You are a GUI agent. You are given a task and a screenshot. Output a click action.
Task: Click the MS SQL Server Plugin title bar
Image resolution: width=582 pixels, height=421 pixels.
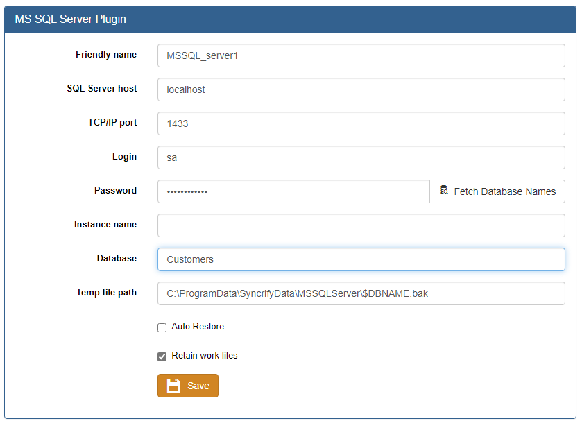pyautogui.click(x=69, y=19)
